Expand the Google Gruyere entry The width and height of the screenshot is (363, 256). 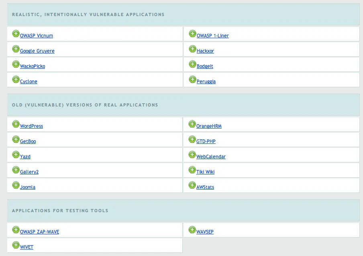pyautogui.click(x=16, y=49)
